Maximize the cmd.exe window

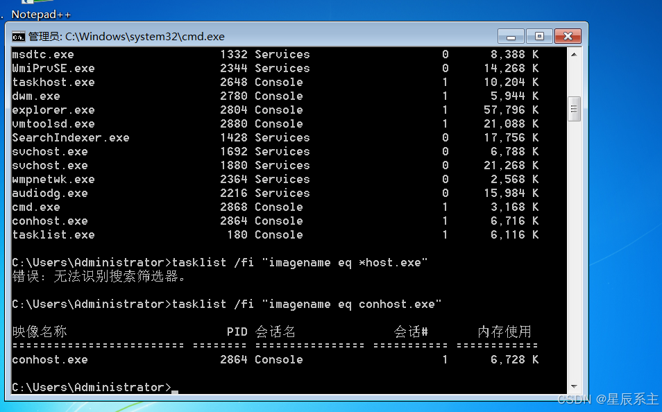coord(539,36)
